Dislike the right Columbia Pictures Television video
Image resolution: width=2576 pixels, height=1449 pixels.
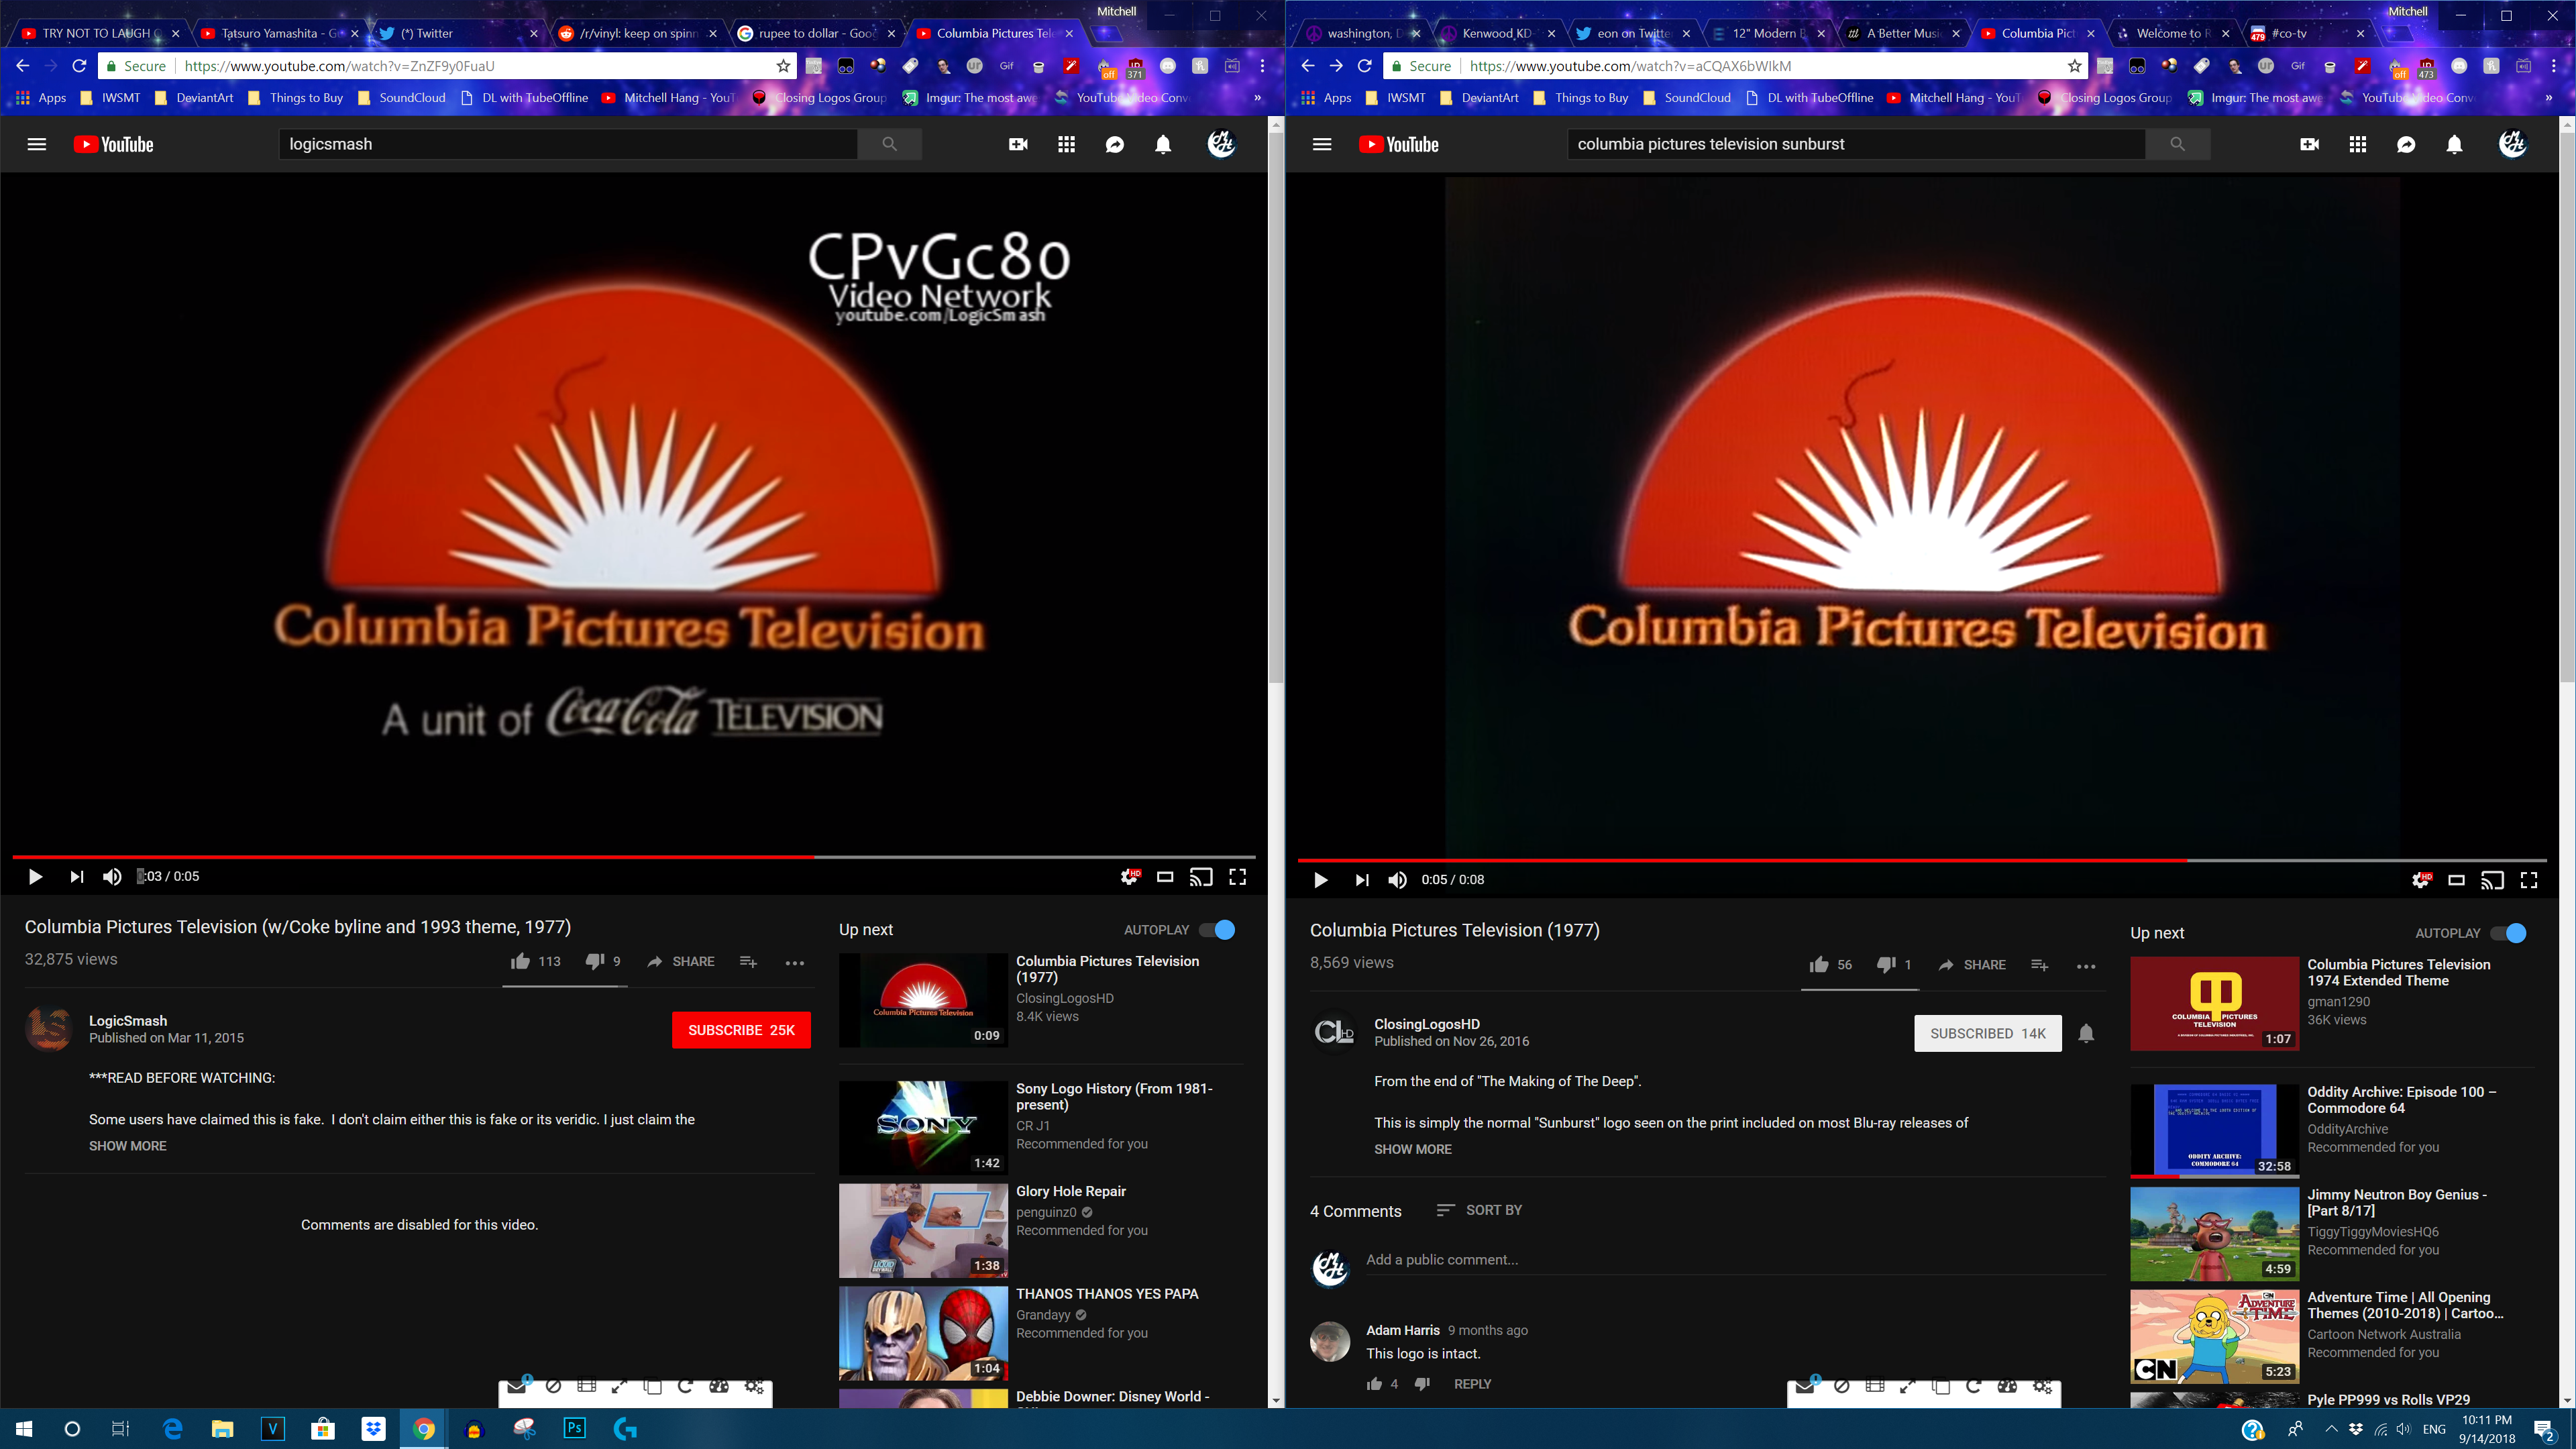1886,965
